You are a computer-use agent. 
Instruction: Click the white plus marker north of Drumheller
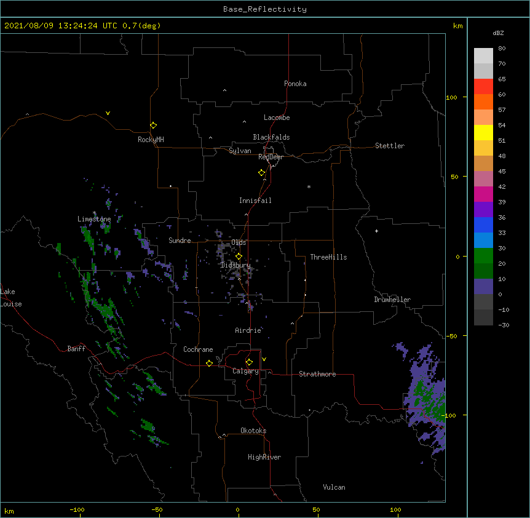coord(376,231)
